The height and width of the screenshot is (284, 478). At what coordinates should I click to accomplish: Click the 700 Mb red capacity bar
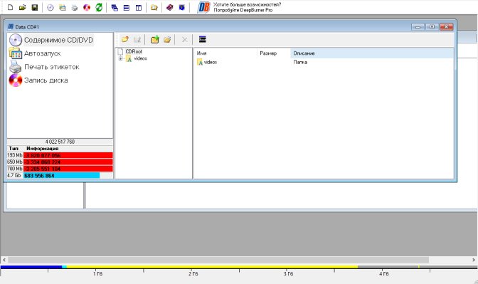pos(68,169)
